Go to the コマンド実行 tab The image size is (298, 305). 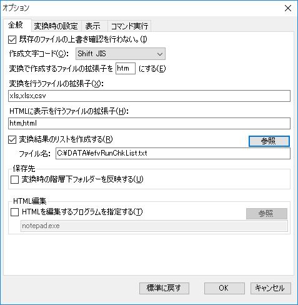pyautogui.click(x=129, y=26)
